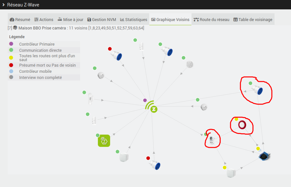This screenshot has width=291, height=187.
Task: Click the red Présumé mort legend swatch
Action: [x=11, y=65]
